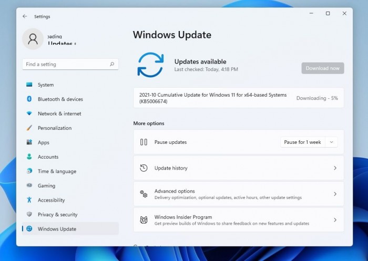Expand the Advanced options chevron
The height and width of the screenshot is (261, 368).
(335, 194)
